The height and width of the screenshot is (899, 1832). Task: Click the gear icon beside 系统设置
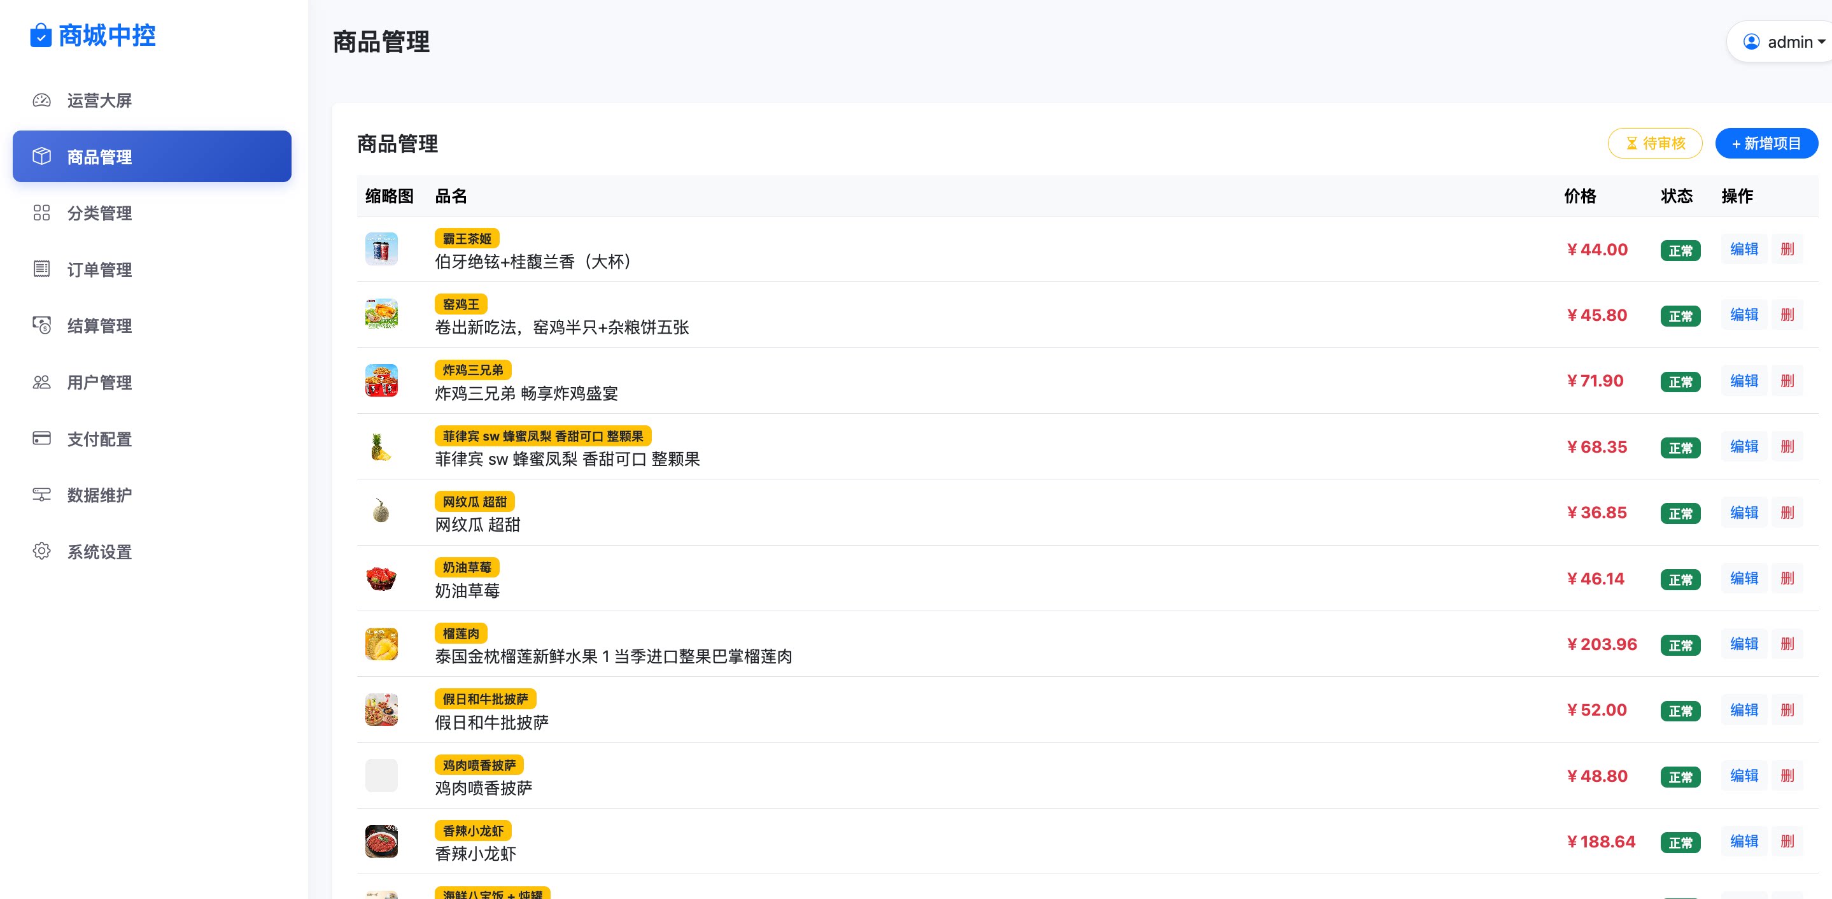tap(42, 551)
